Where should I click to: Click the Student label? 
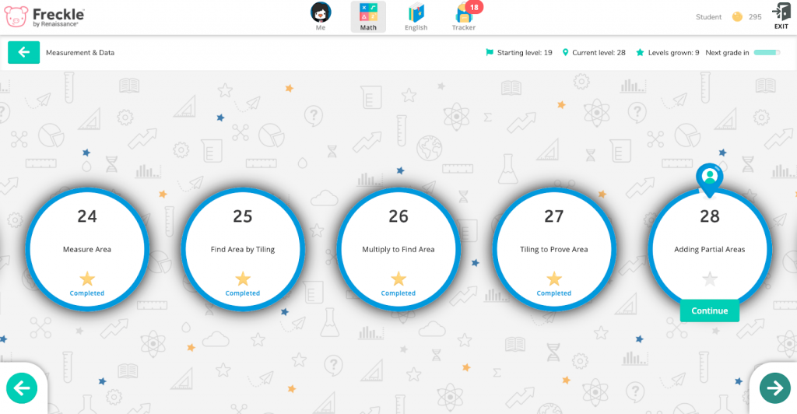click(708, 17)
